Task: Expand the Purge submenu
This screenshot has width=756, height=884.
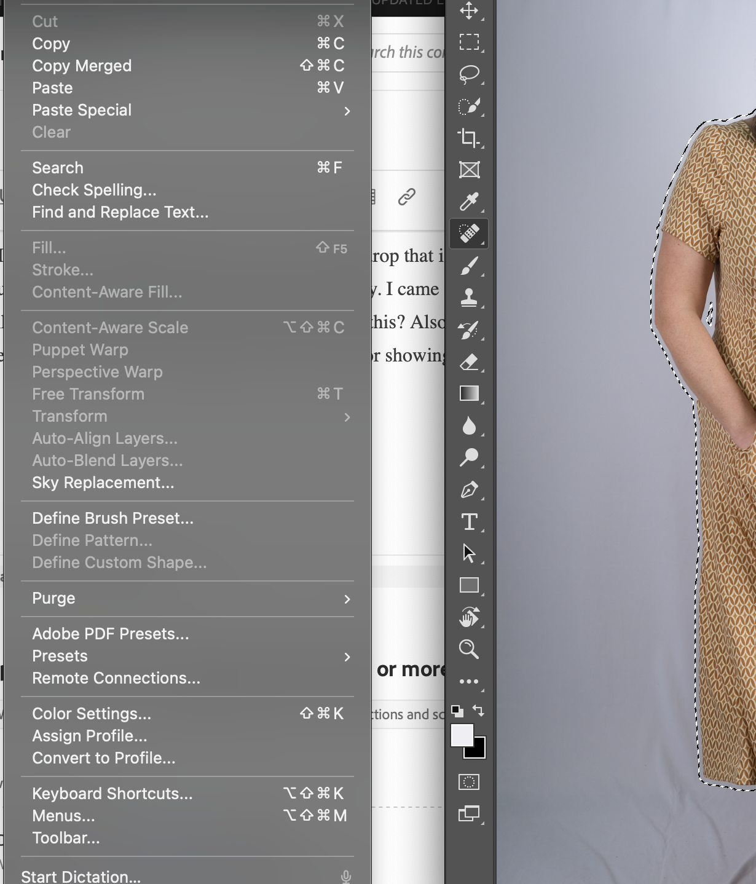Action: tap(53, 598)
